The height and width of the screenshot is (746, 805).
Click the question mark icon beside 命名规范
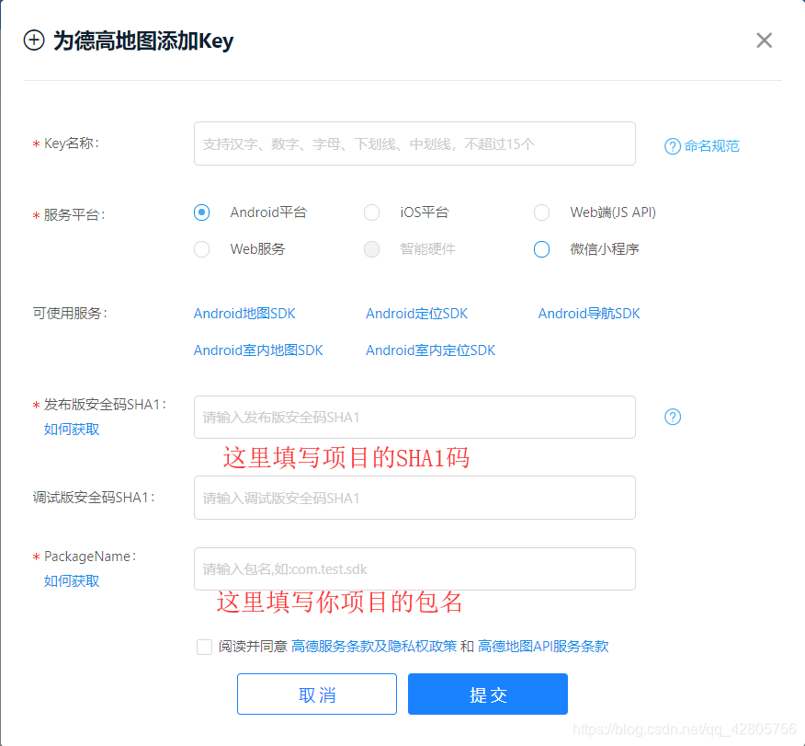click(x=672, y=146)
